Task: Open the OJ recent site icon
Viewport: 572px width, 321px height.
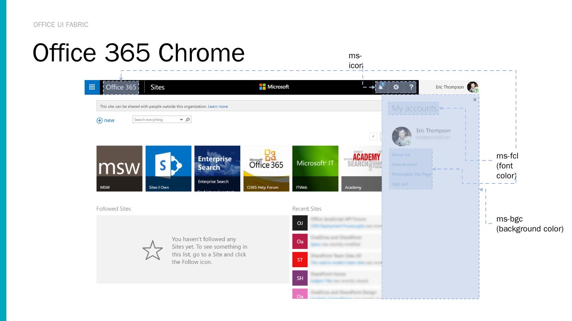Action: point(300,223)
